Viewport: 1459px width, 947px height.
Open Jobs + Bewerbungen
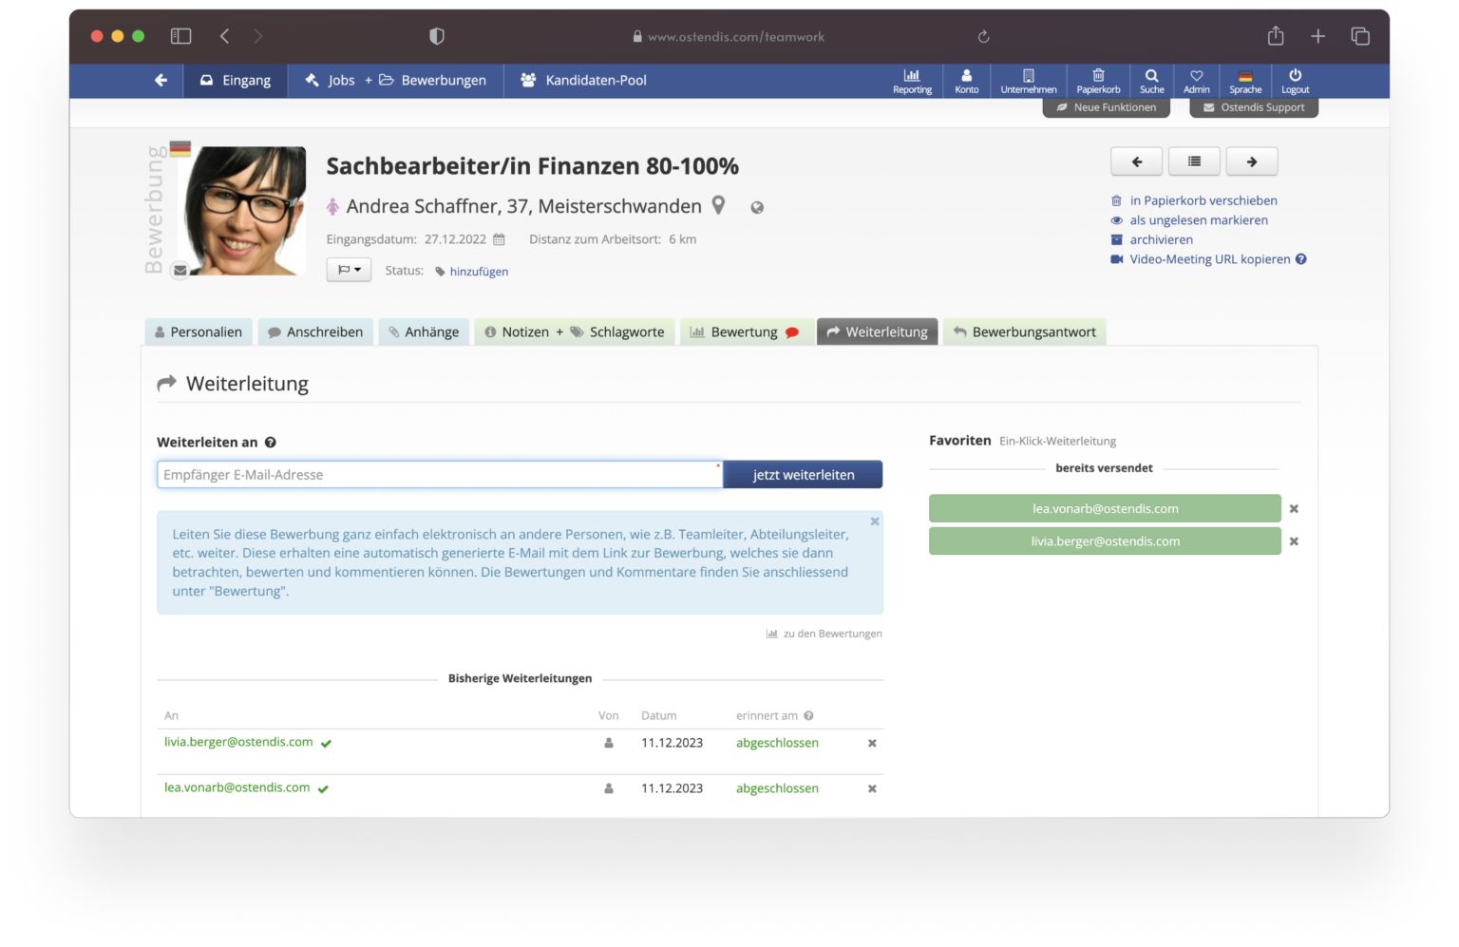tap(395, 80)
